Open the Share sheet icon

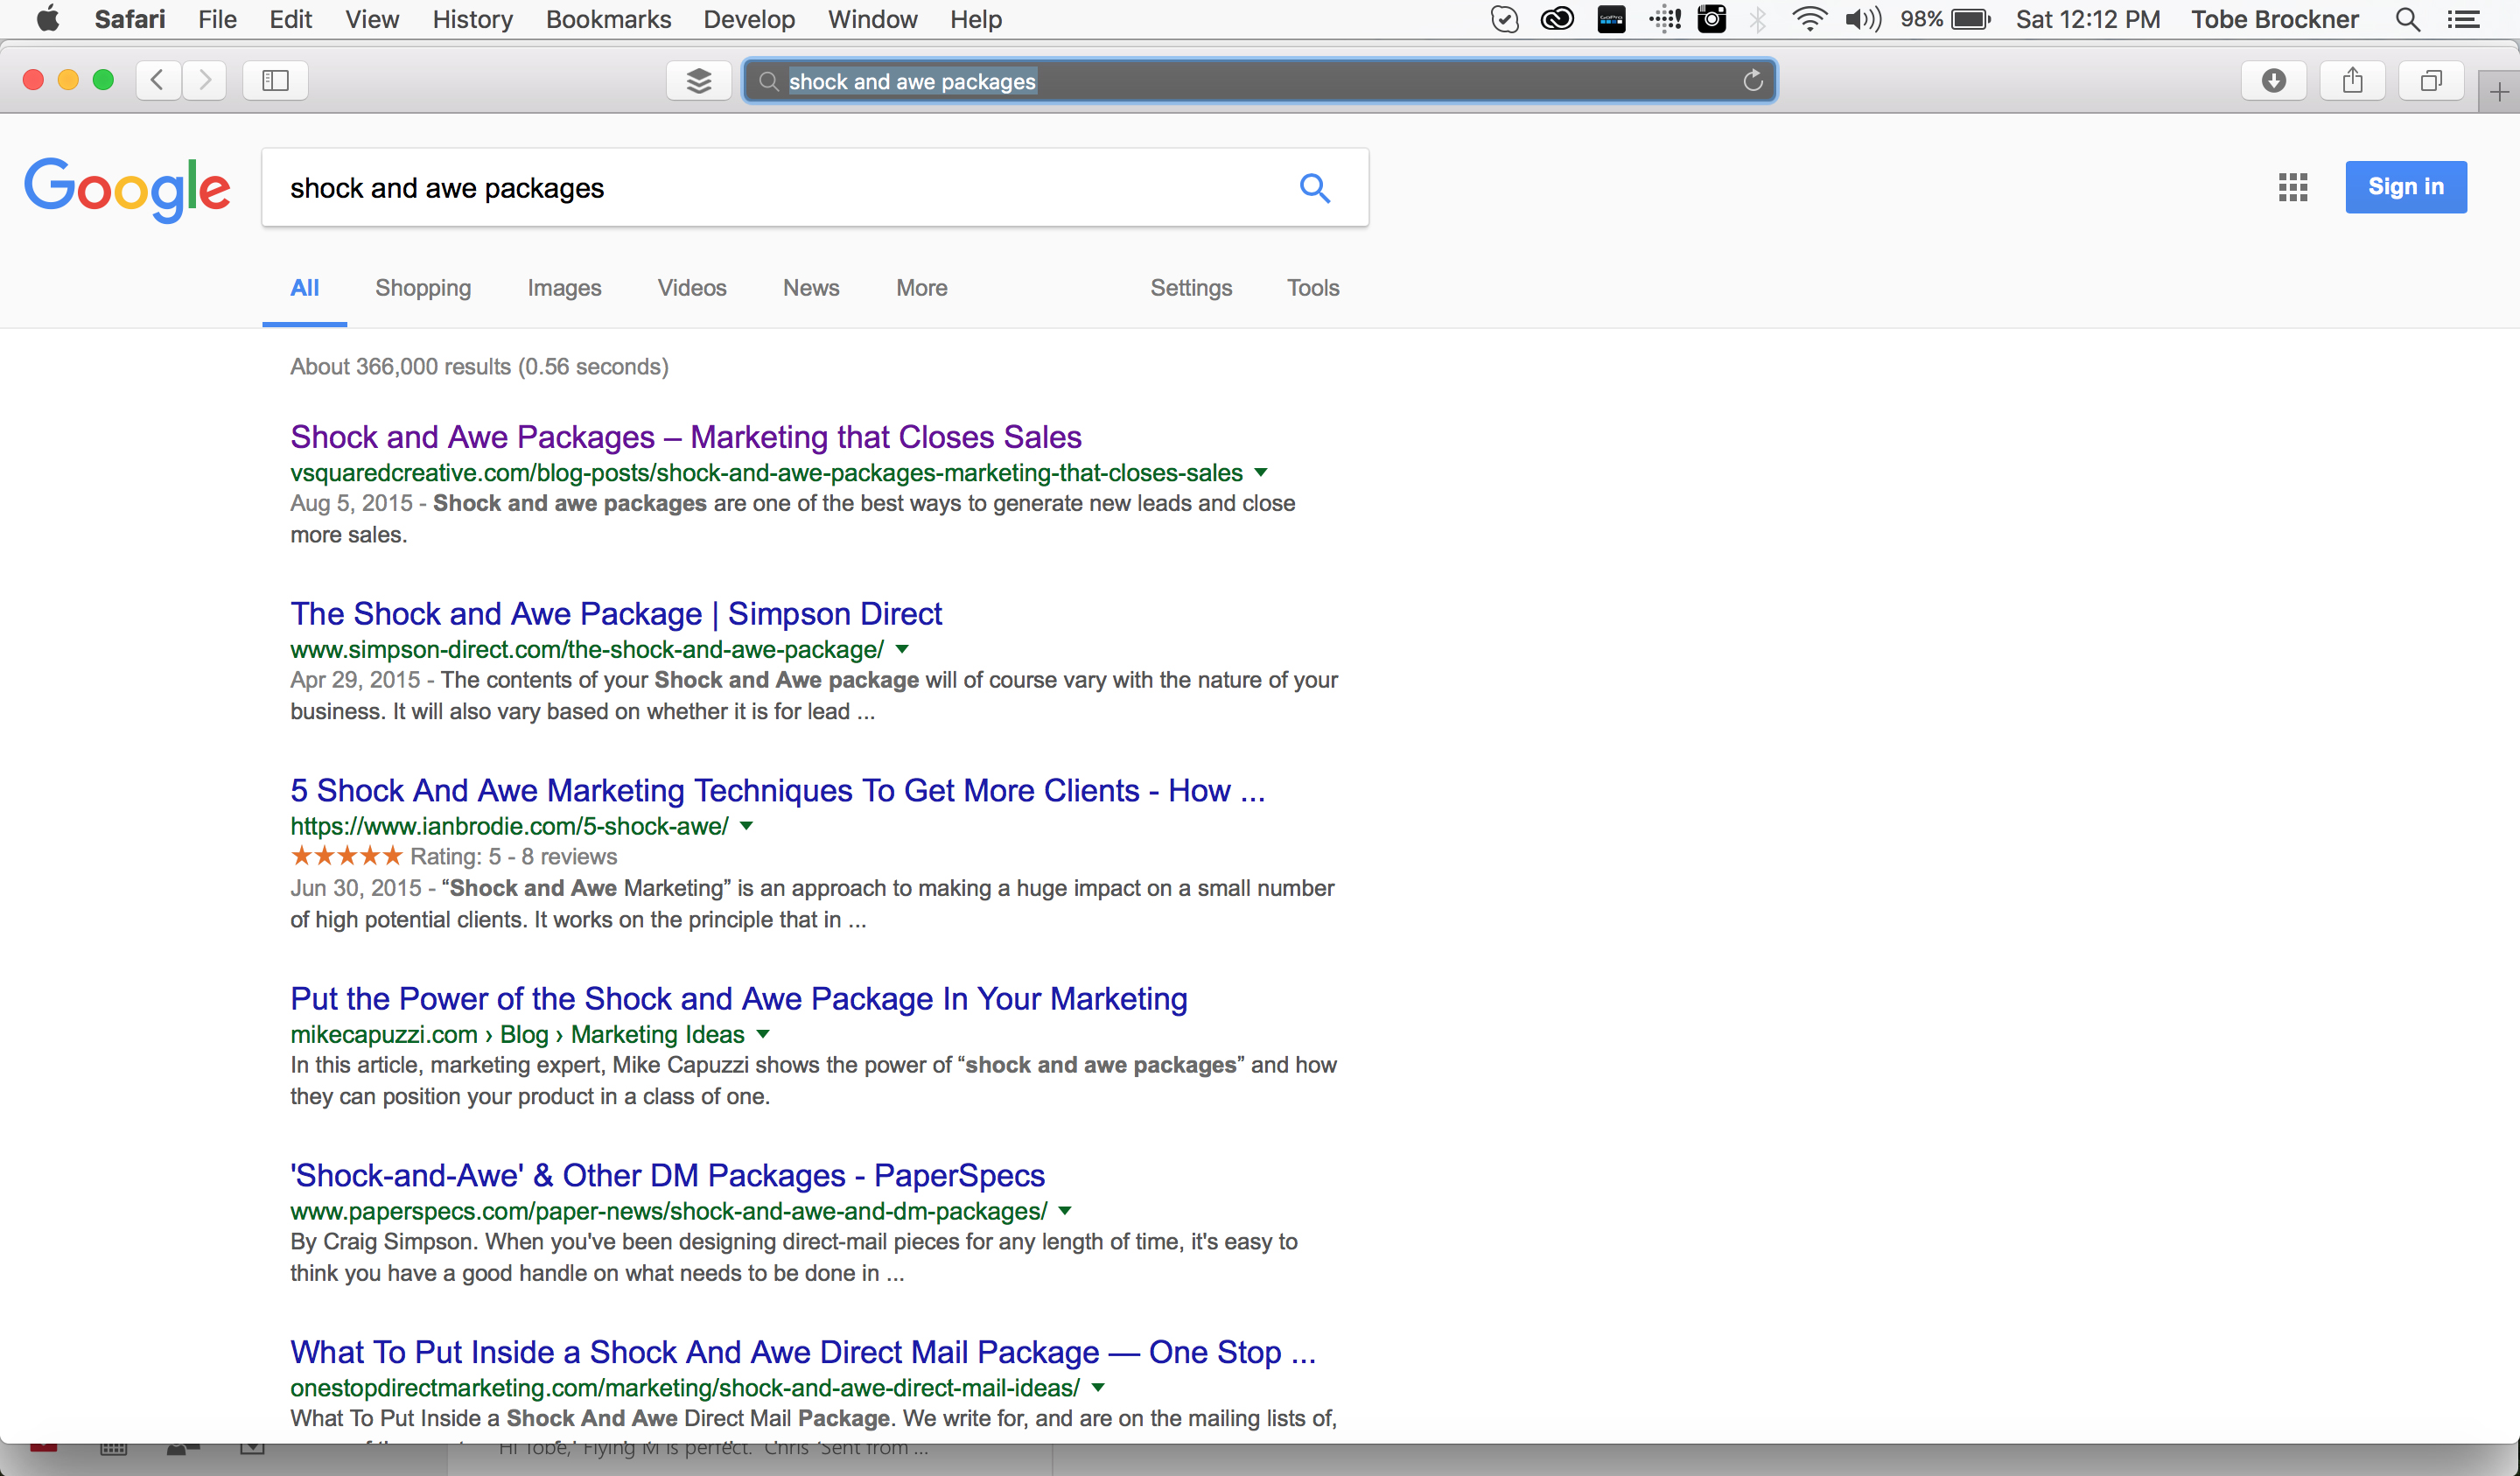[2352, 80]
